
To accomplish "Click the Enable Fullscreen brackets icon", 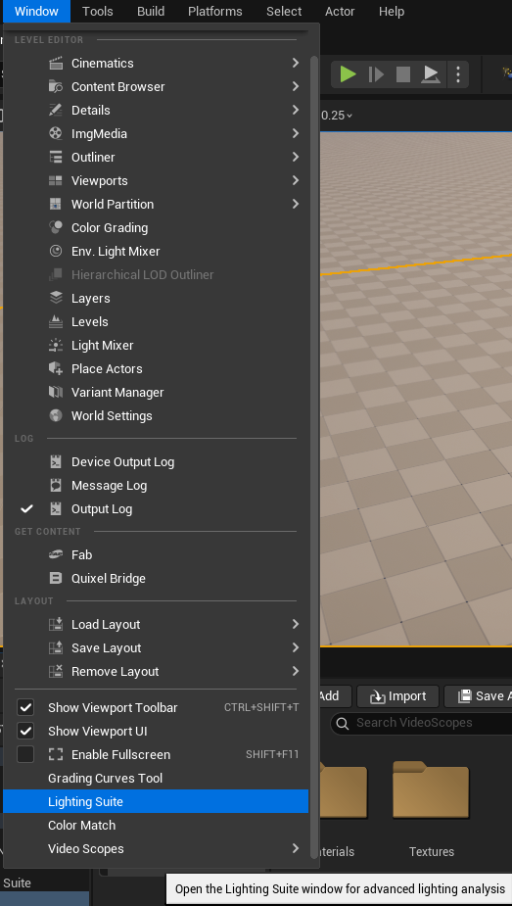I will coord(56,754).
